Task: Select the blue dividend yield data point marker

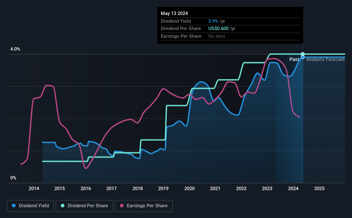Action: click(x=303, y=58)
